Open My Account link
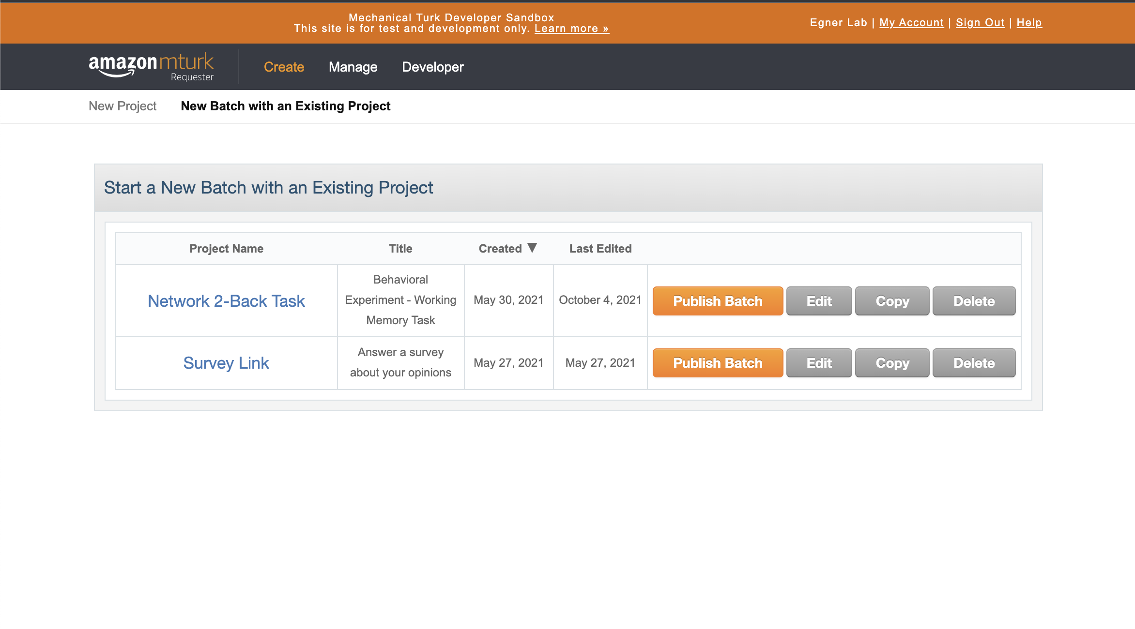Image resolution: width=1135 pixels, height=629 pixels. [x=911, y=23]
